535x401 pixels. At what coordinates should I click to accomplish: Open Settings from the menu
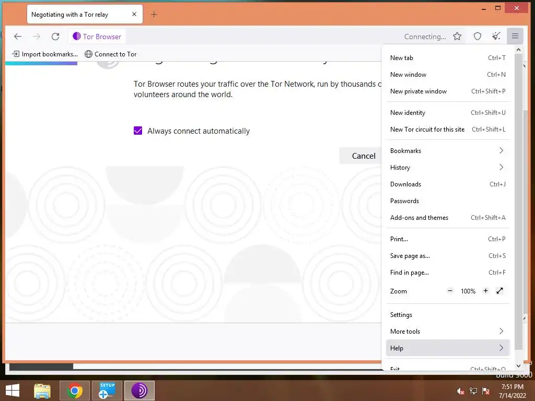[x=448, y=315]
